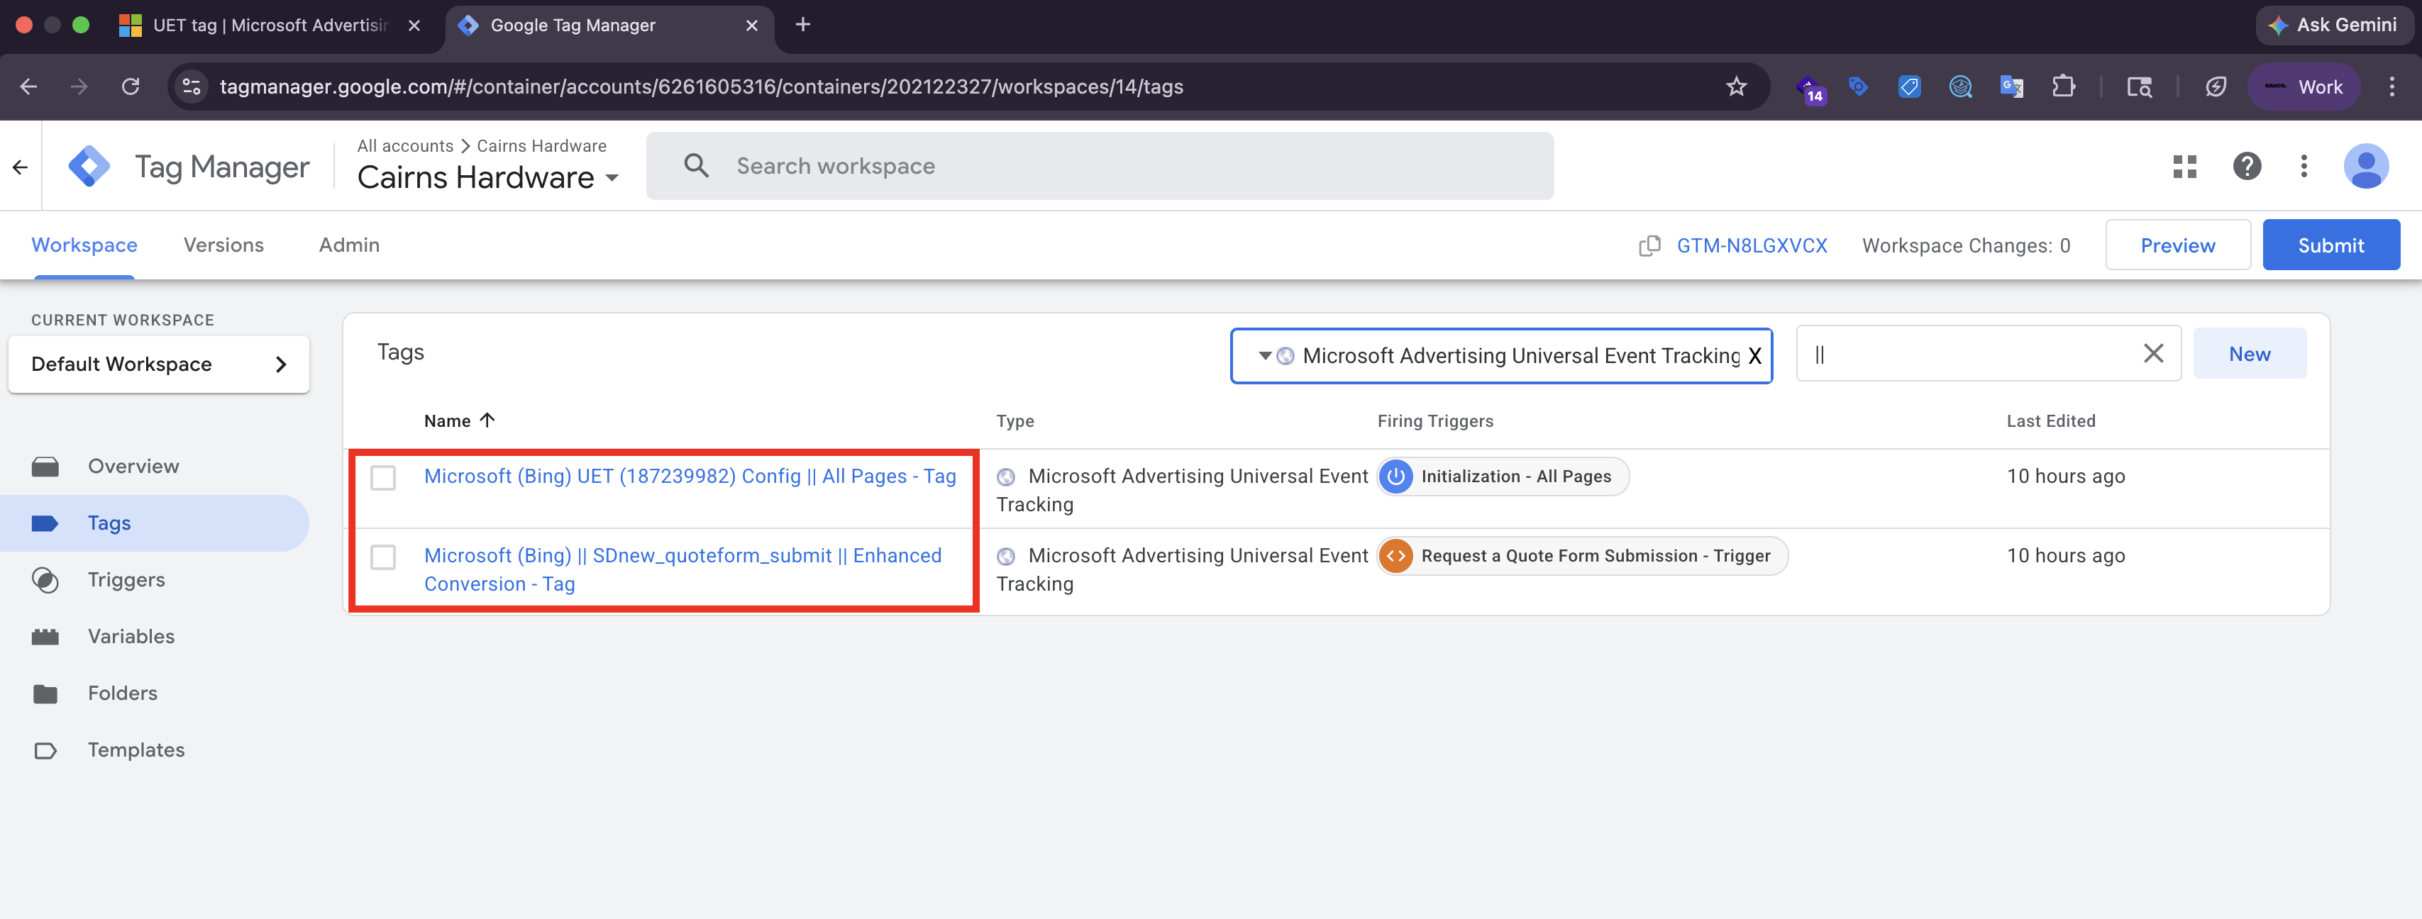
Task: Click the Initialization trigger power icon
Action: coord(1396,477)
